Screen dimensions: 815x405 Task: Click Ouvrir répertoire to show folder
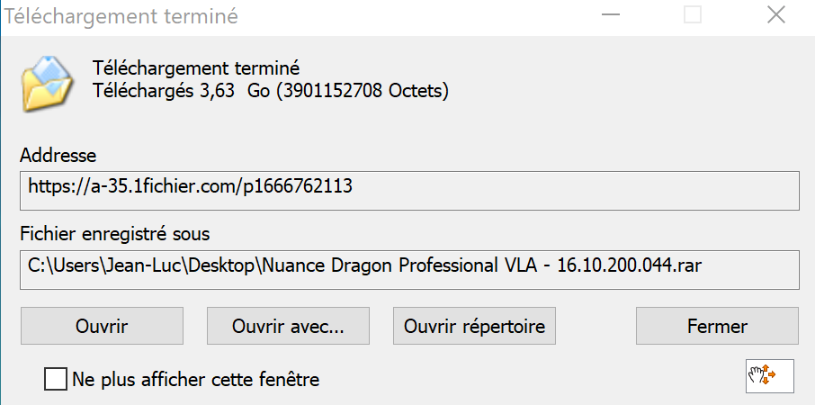tap(474, 326)
